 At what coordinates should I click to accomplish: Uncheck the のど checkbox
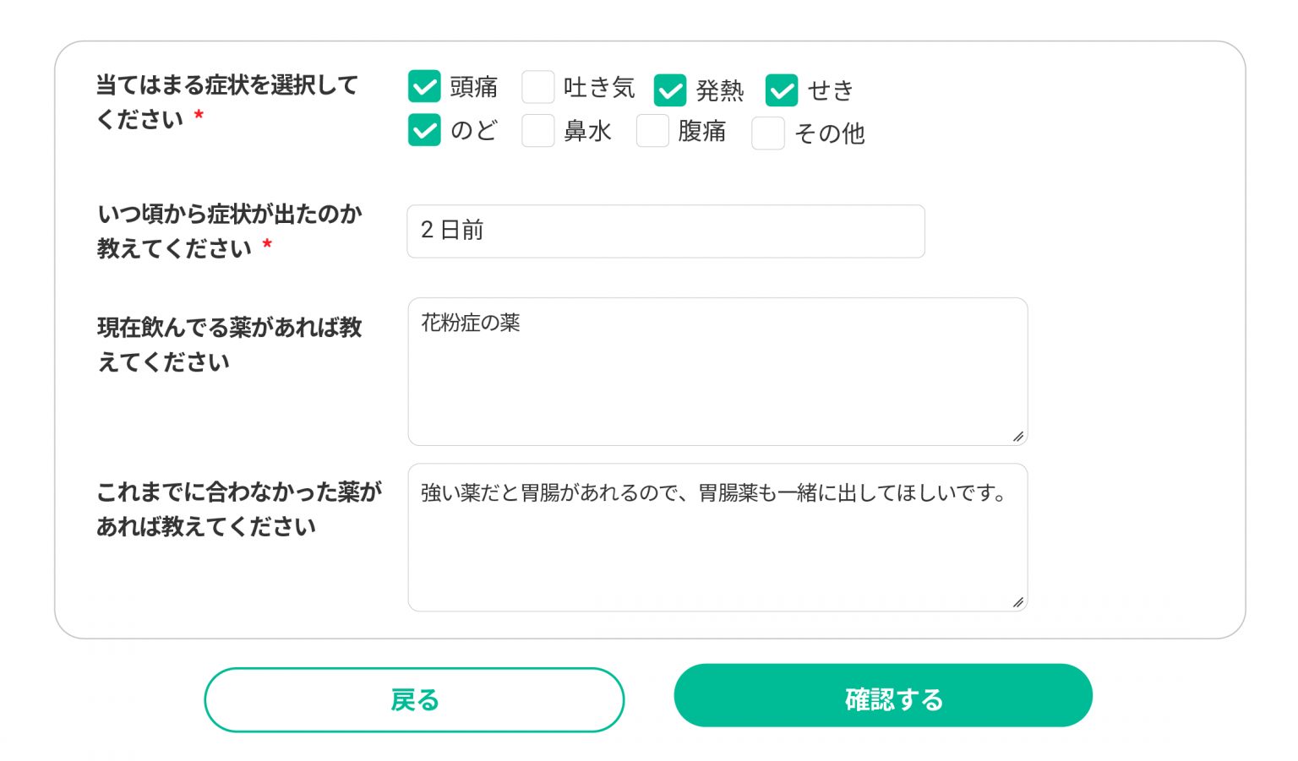click(424, 130)
